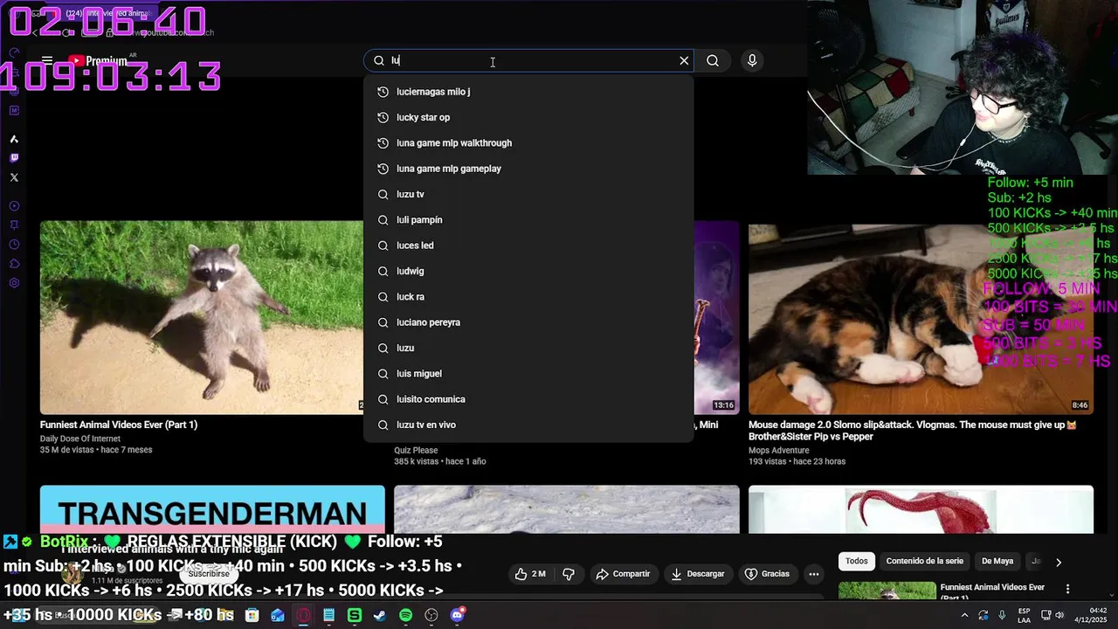Click the Gracias thanks button
Screen dimensions: 1118x629
pos(767,574)
